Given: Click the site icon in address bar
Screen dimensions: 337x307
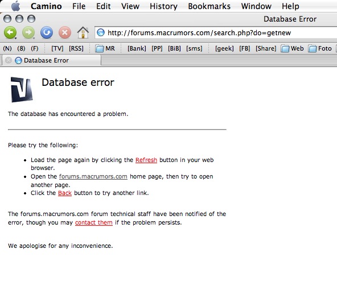Looking at the screenshot, I should [x=101, y=32].
